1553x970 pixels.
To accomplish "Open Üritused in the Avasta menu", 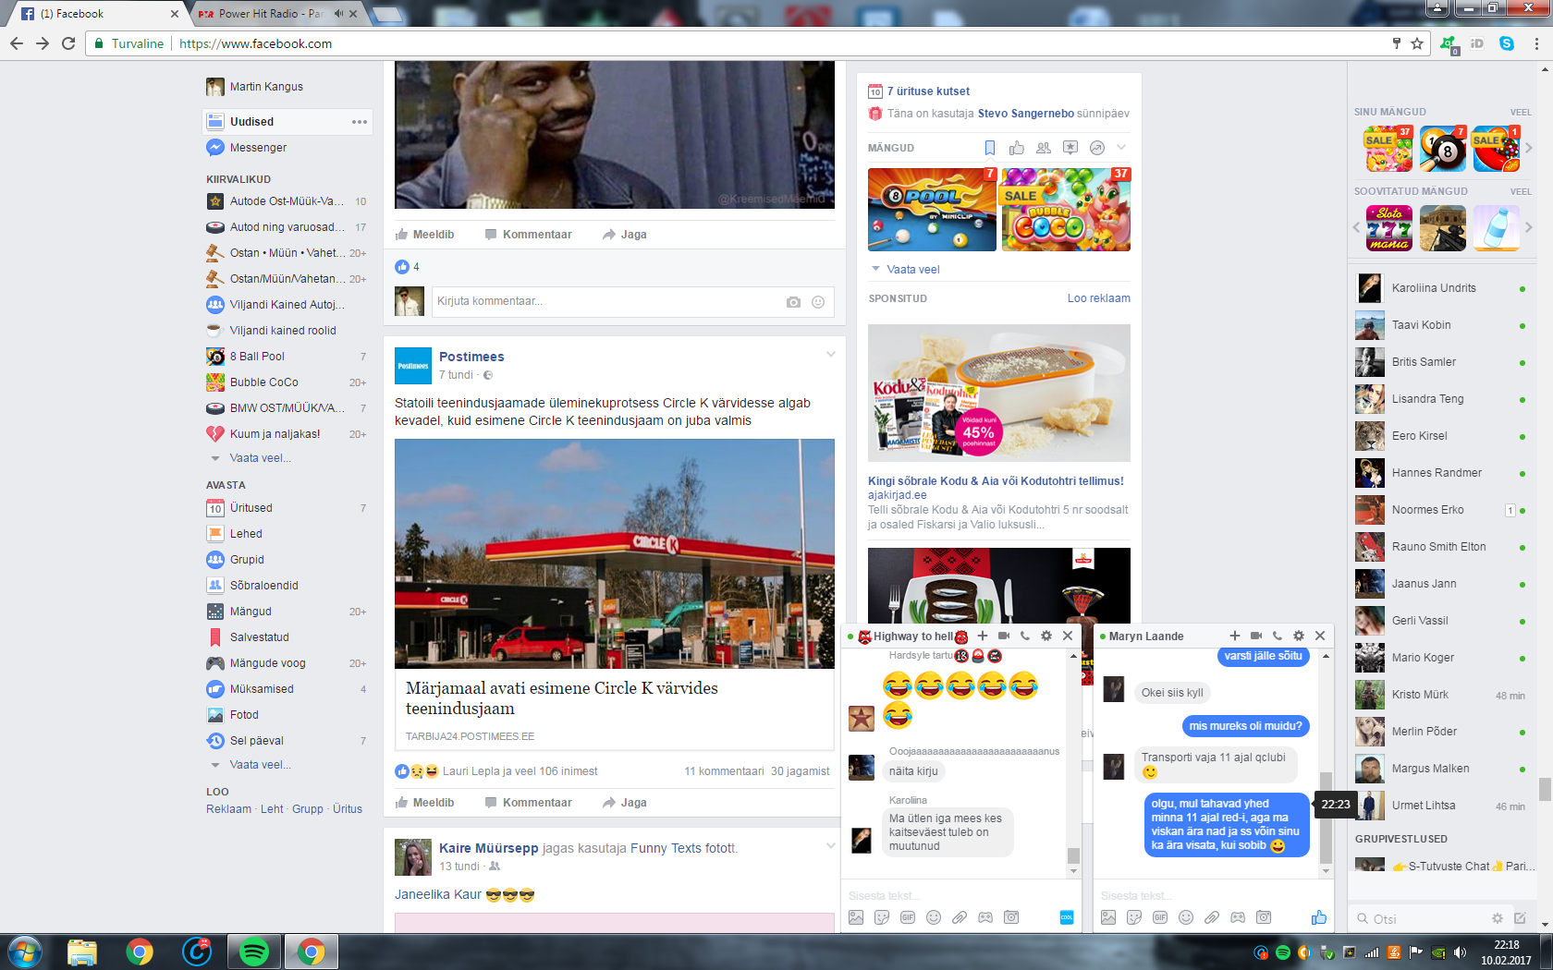I will click(251, 508).
